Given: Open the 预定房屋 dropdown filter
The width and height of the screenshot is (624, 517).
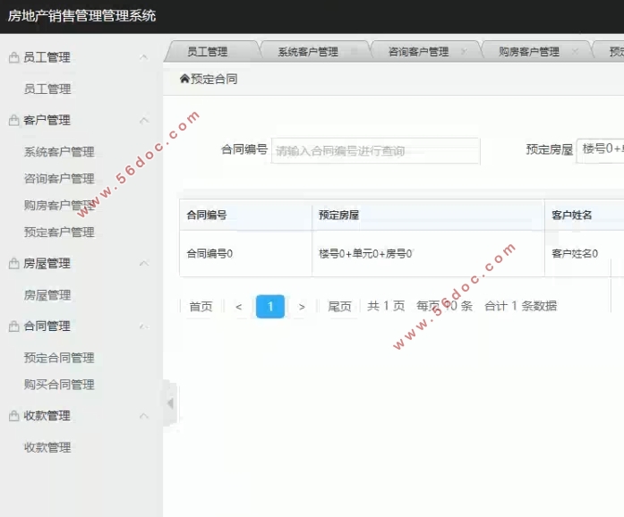Looking at the screenshot, I should coord(600,150).
